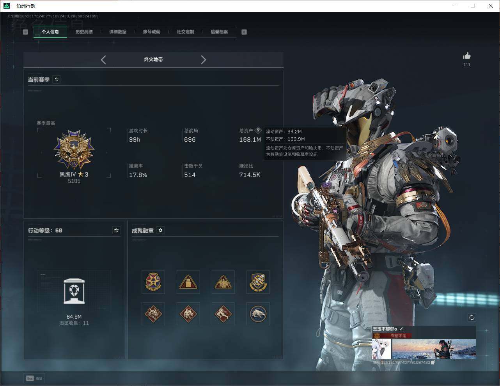Click the Esc 返回 button
This screenshot has width=500, height=386.
coord(34,378)
